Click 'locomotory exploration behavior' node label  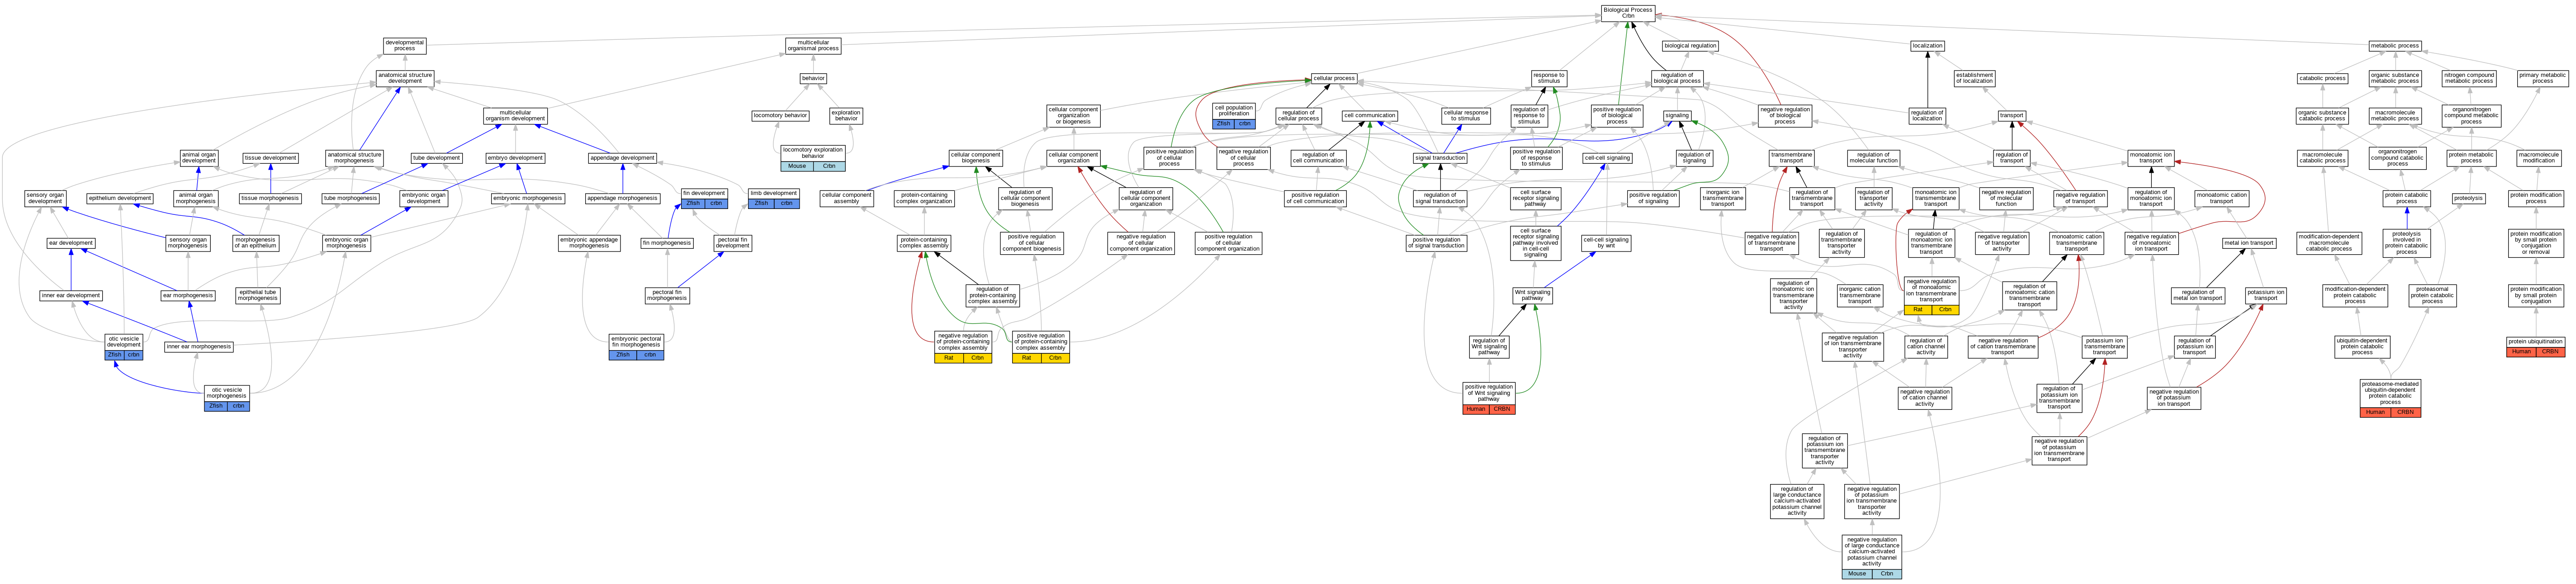pos(813,153)
